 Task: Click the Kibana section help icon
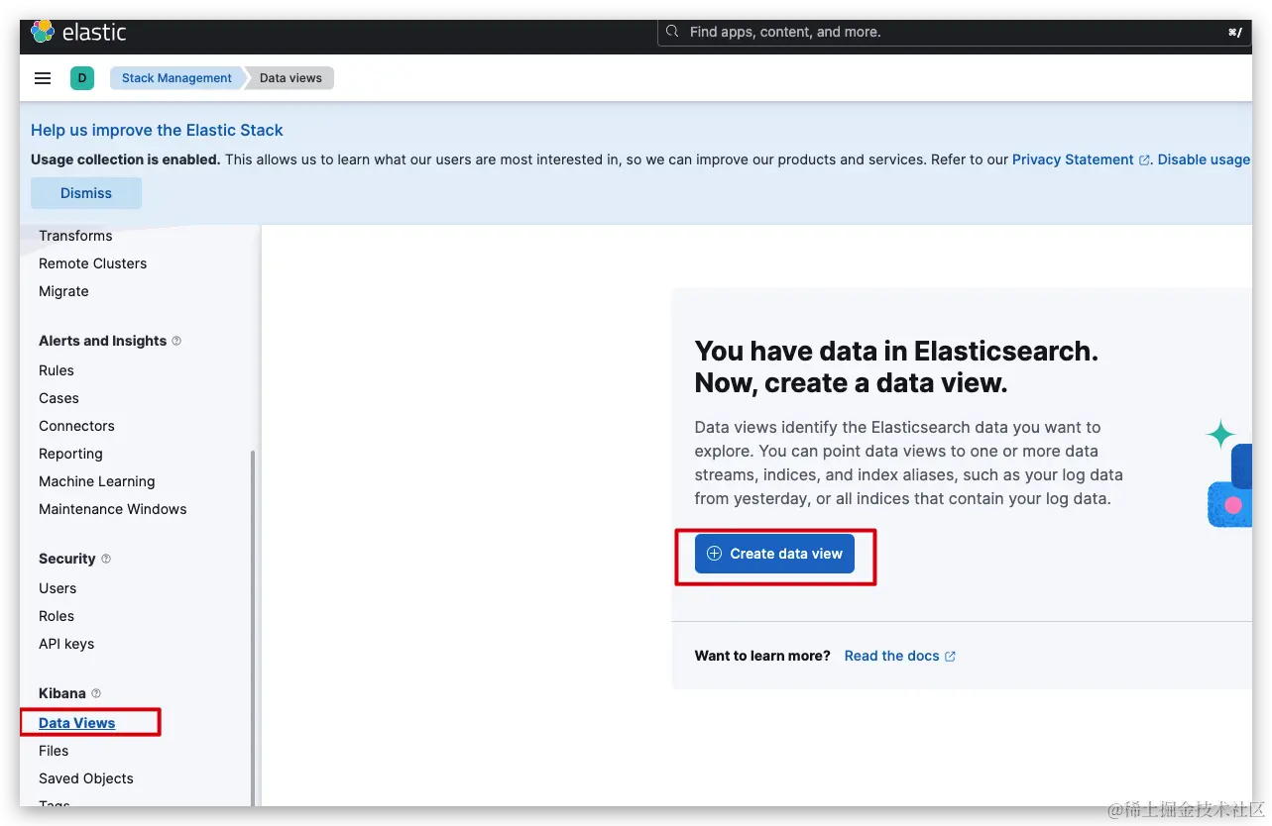pos(96,693)
